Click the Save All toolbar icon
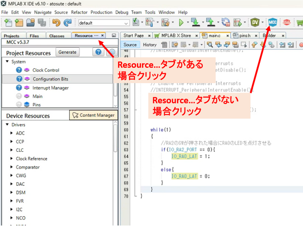Viewport: 303px width, 227px height. pyautogui.click(x=42, y=22)
